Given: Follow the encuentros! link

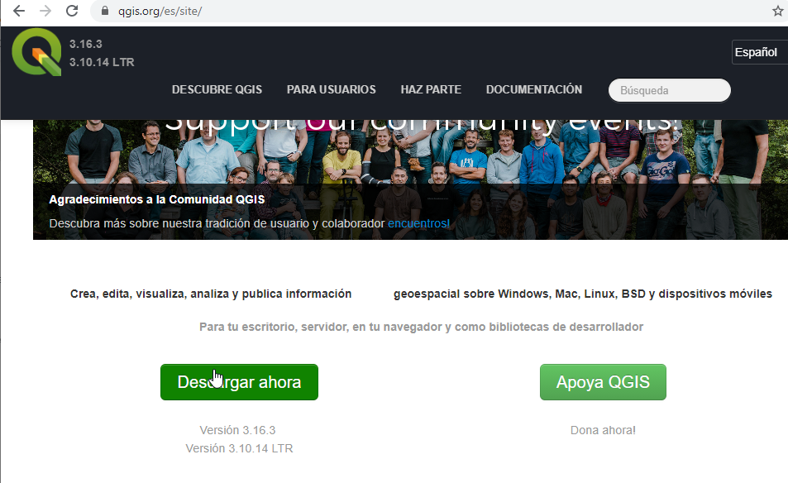Looking at the screenshot, I should tap(418, 223).
